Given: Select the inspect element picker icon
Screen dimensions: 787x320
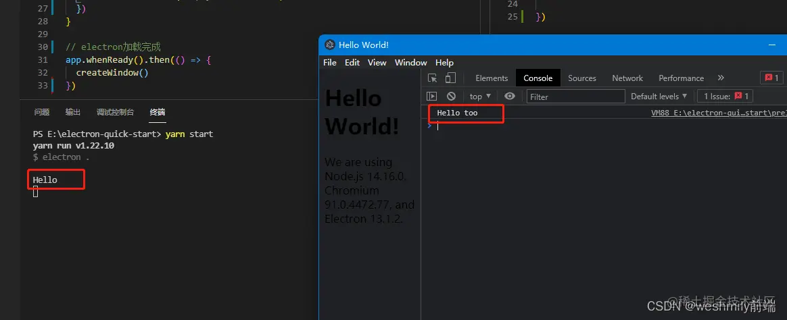Looking at the screenshot, I should 432,78.
